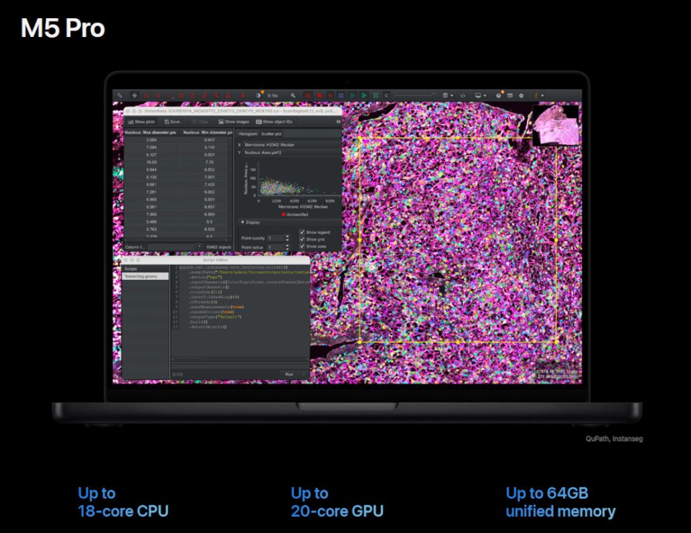Select the Rectangle annotation tool
The height and width of the screenshot is (533, 691).
point(146,96)
